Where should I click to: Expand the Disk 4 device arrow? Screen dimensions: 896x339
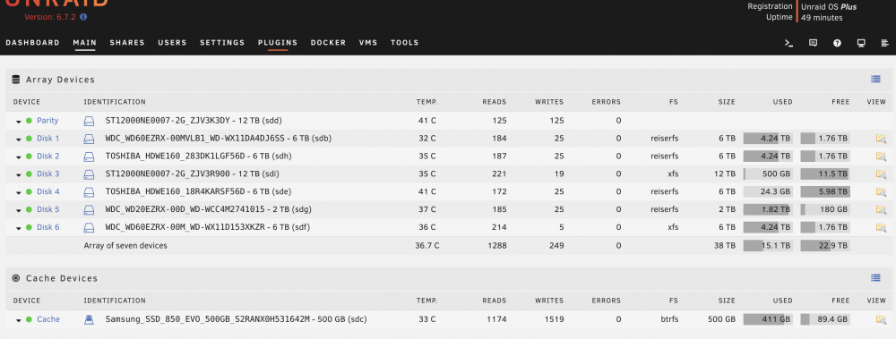tap(18, 192)
